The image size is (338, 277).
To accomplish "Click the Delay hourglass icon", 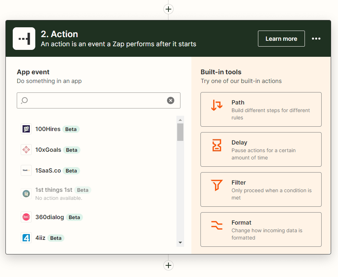I will pos(217,145).
